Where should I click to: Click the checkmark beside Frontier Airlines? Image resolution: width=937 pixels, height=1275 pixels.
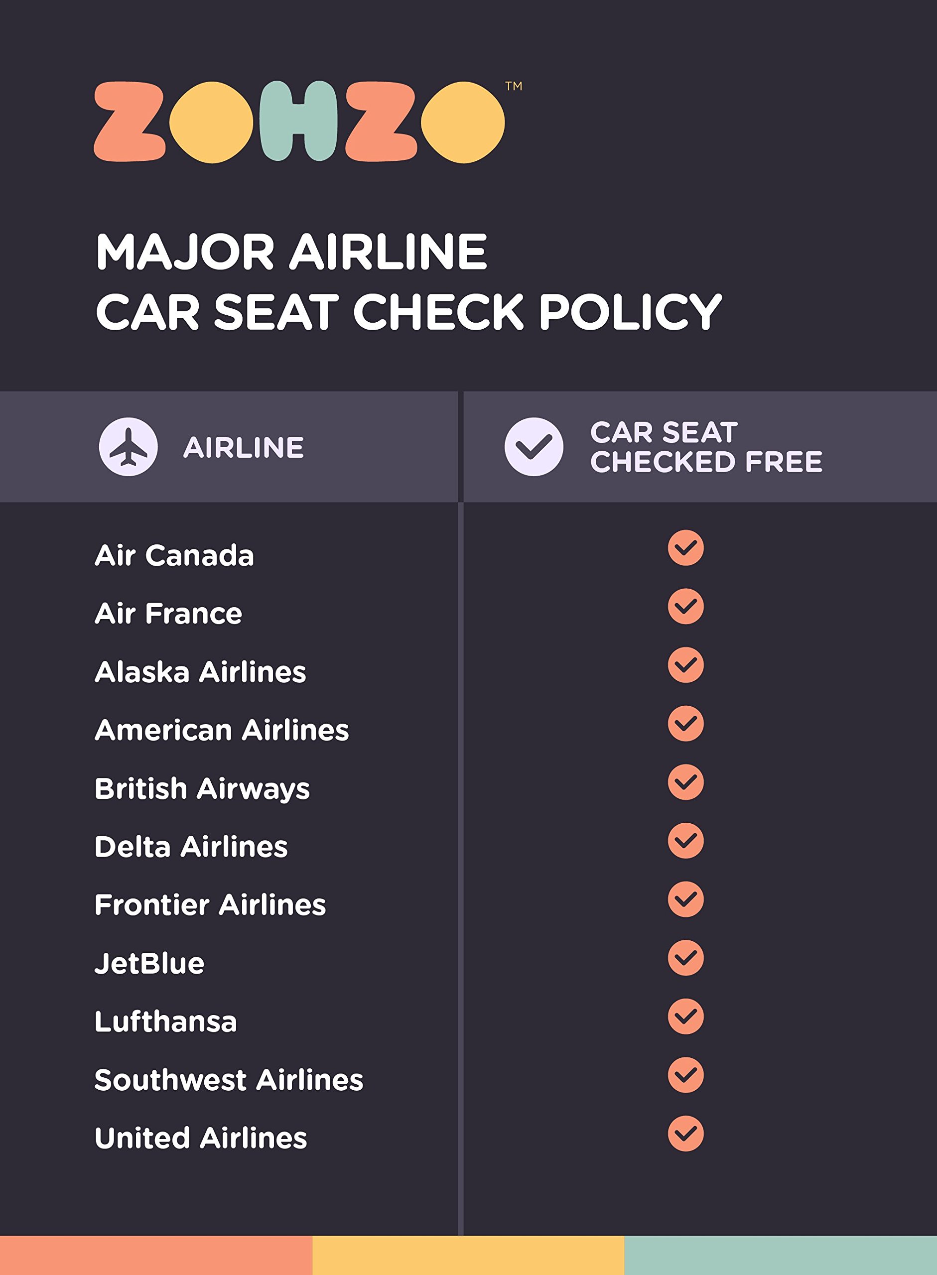pyautogui.click(x=686, y=899)
